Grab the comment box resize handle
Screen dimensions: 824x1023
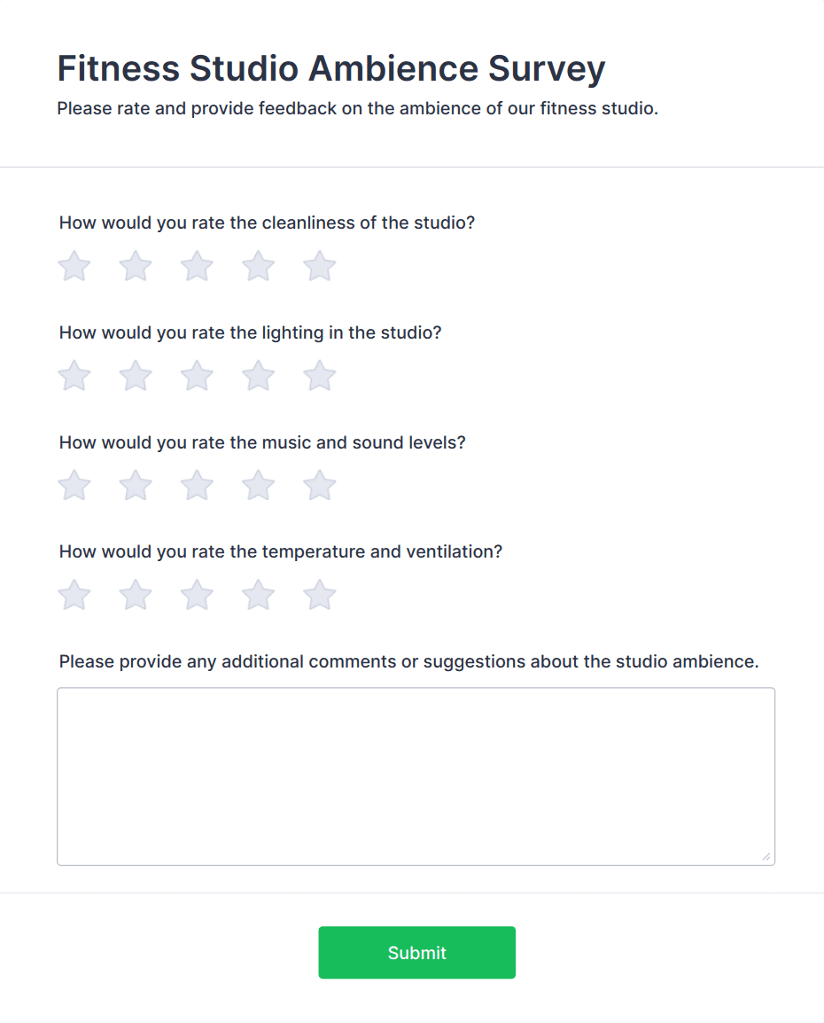pyautogui.click(x=766, y=857)
